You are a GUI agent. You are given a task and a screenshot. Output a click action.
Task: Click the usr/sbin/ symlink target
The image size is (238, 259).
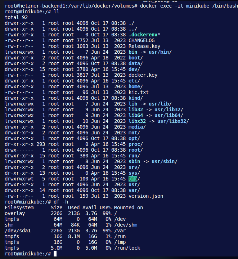click(x=165, y=161)
